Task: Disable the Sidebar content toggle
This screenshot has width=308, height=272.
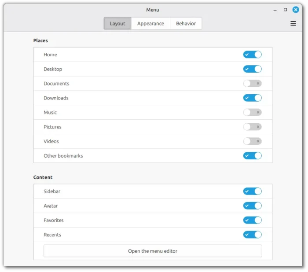Action: point(252,191)
